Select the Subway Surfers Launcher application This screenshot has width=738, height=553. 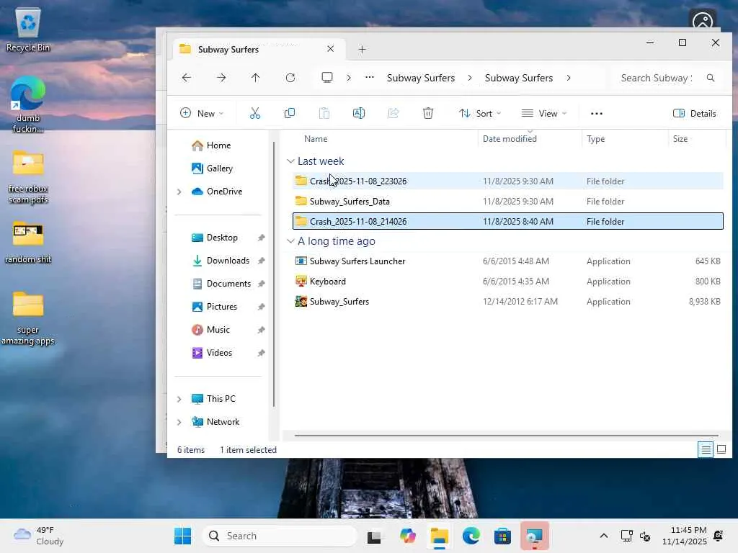point(508,261)
